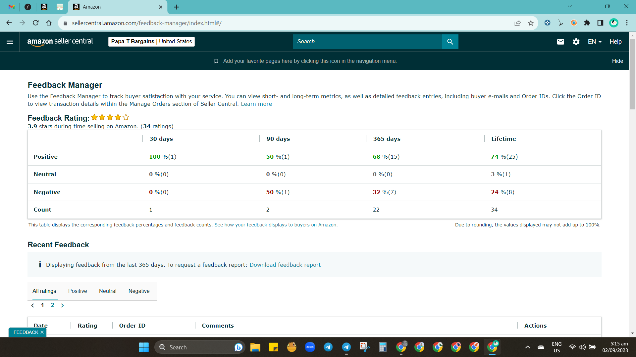Click the browser forward arrow

(22, 23)
